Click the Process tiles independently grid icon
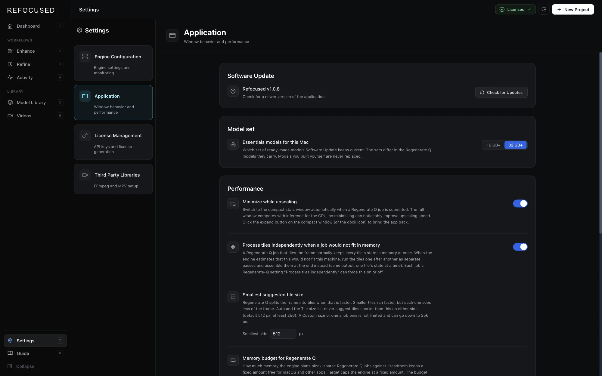This screenshot has width=602, height=376. 233,247
